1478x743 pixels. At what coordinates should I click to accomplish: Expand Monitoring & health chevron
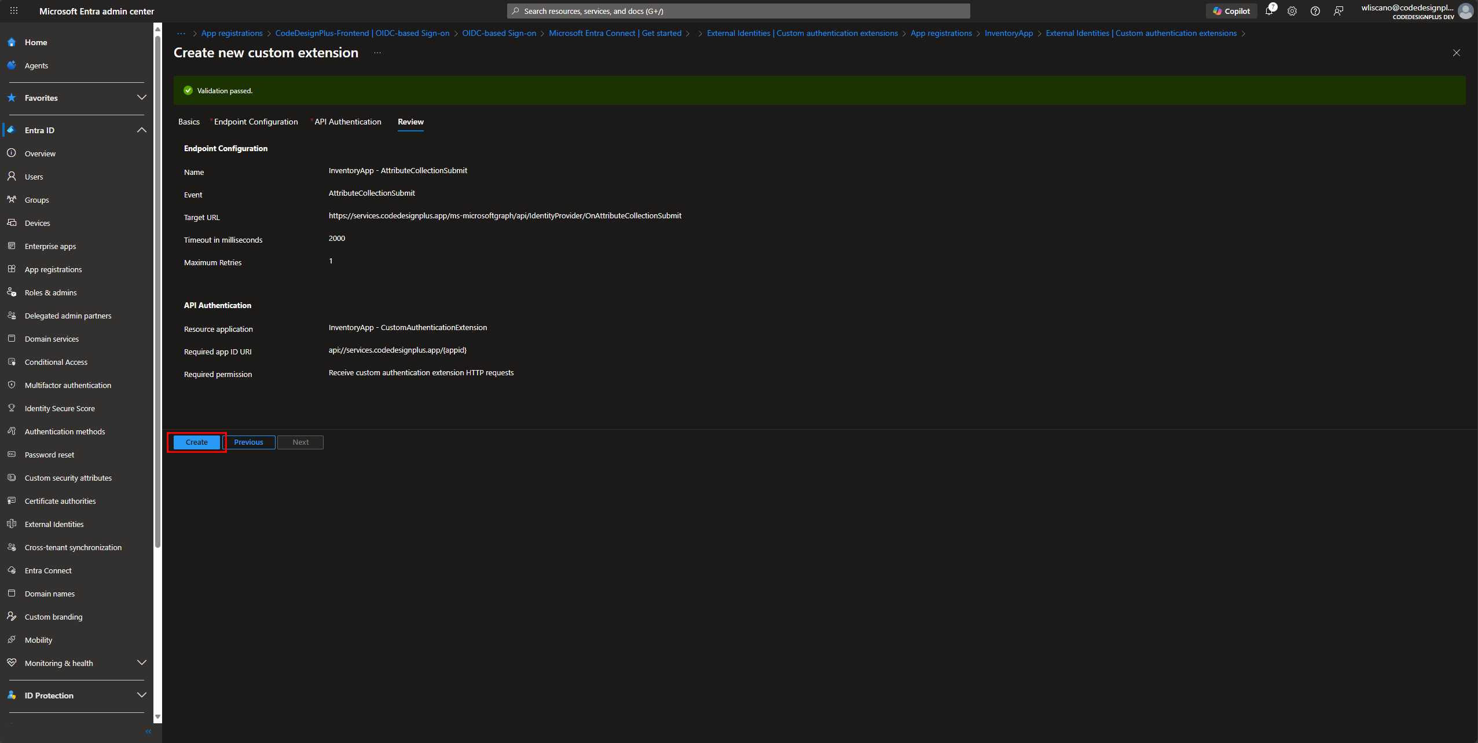[142, 663]
